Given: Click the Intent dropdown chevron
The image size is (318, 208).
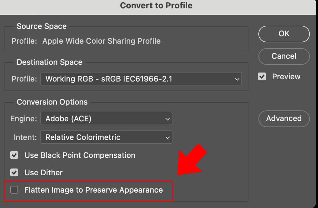Looking at the screenshot, I should click(167, 137).
